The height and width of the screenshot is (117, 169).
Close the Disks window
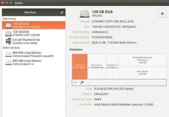pyautogui.click(x=3, y=3)
